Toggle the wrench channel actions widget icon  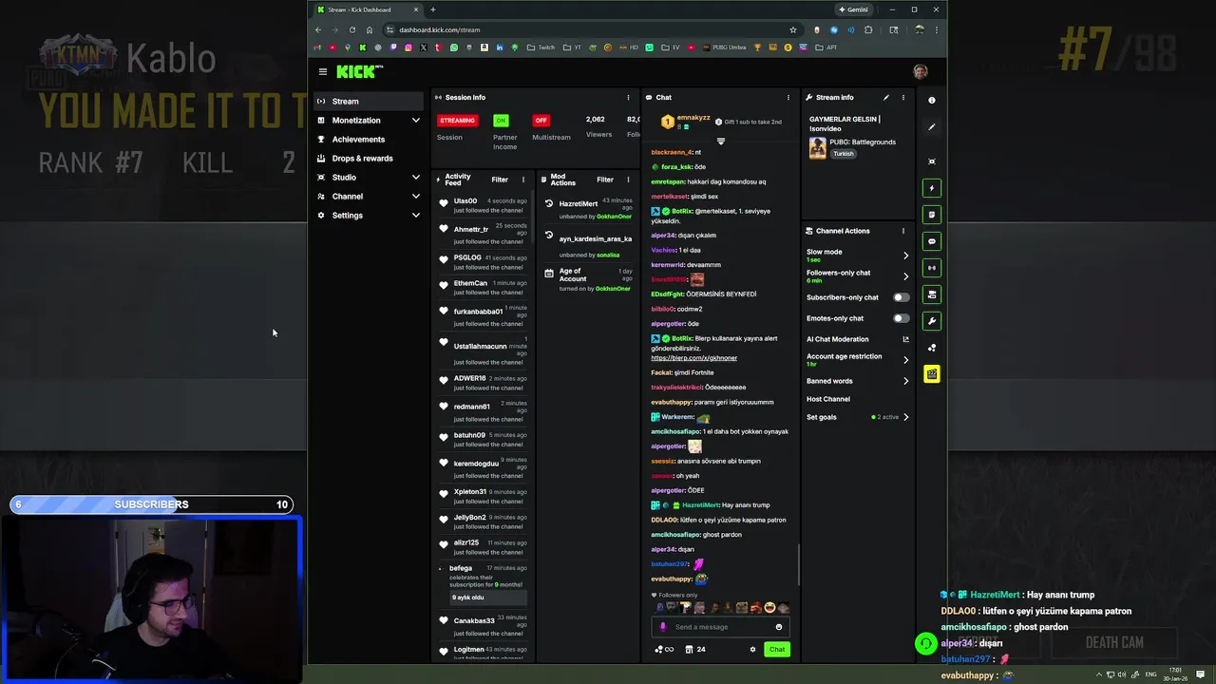coord(932,321)
